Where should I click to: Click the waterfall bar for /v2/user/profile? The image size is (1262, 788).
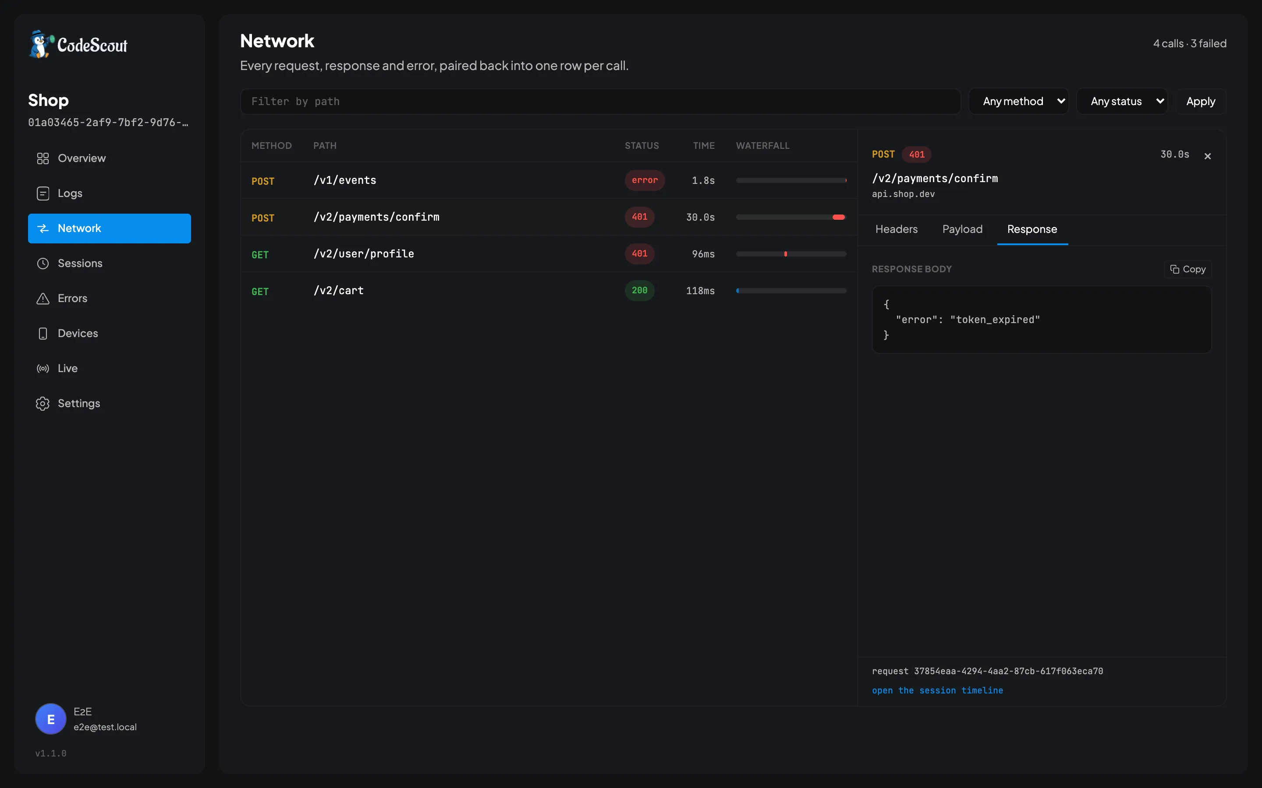[x=791, y=254]
